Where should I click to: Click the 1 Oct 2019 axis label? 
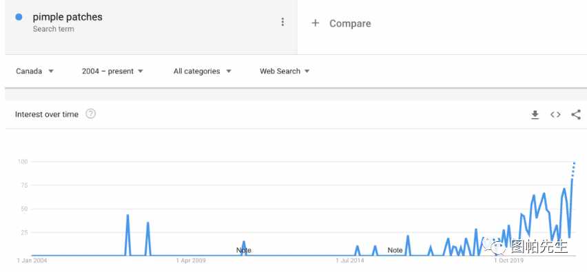coord(508,260)
